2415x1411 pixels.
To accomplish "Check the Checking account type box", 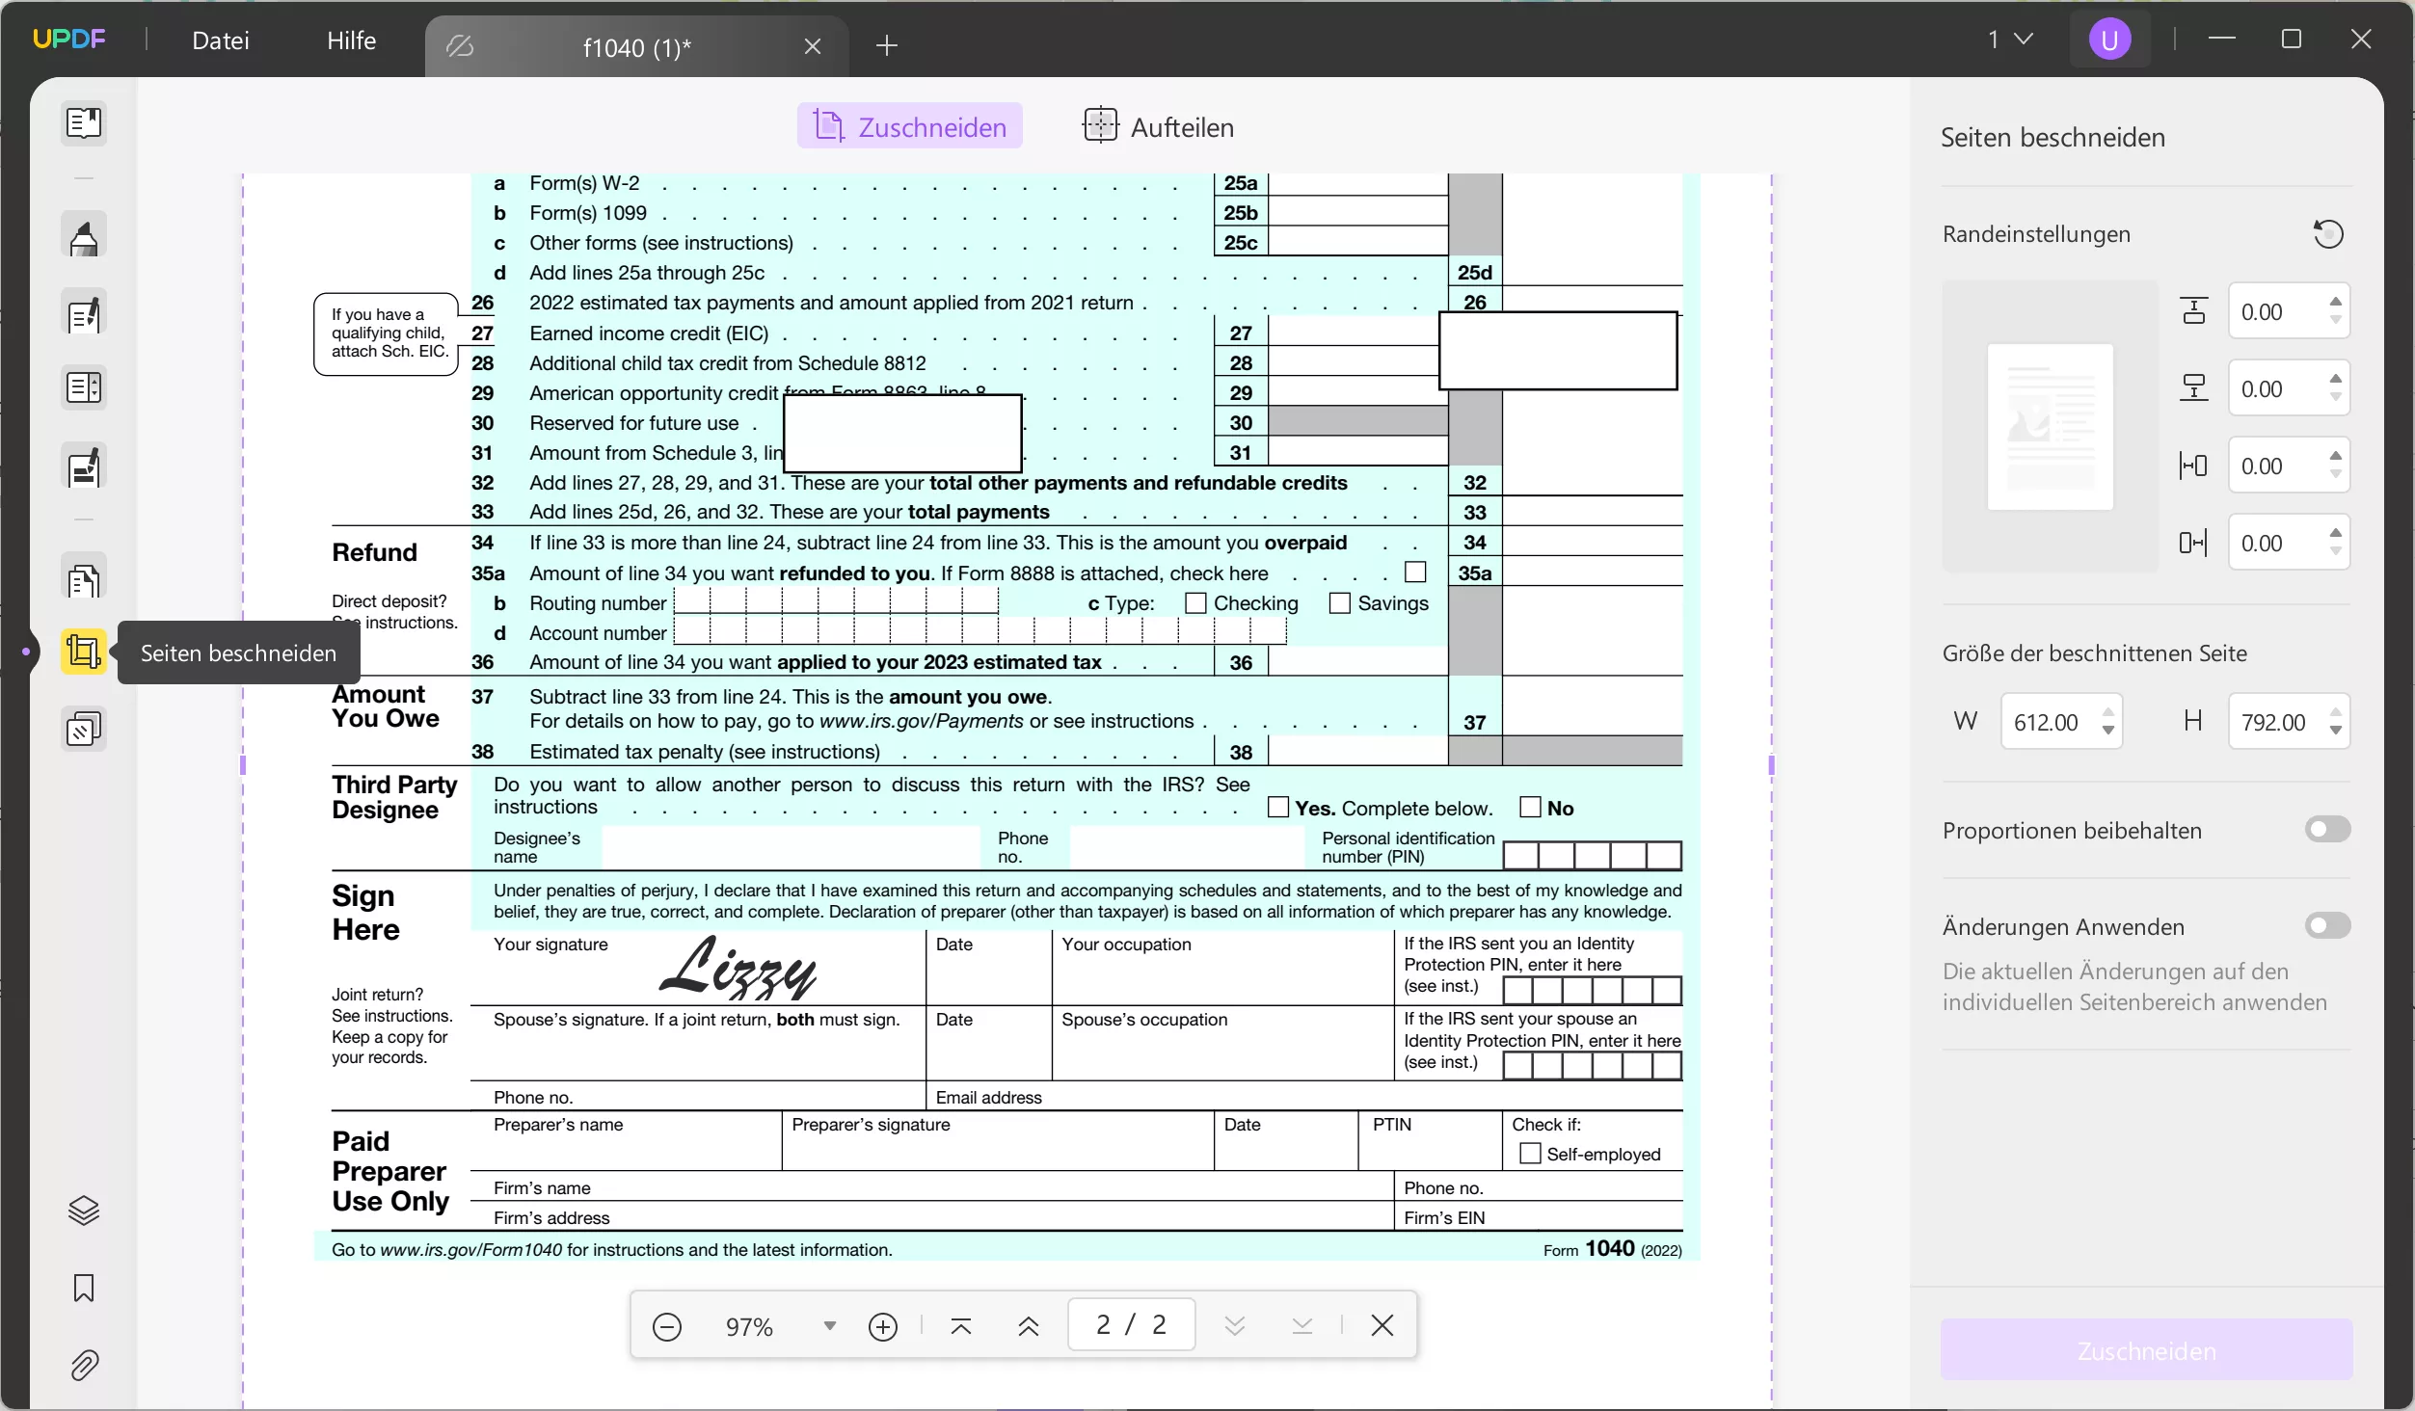I will [1195, 603].
